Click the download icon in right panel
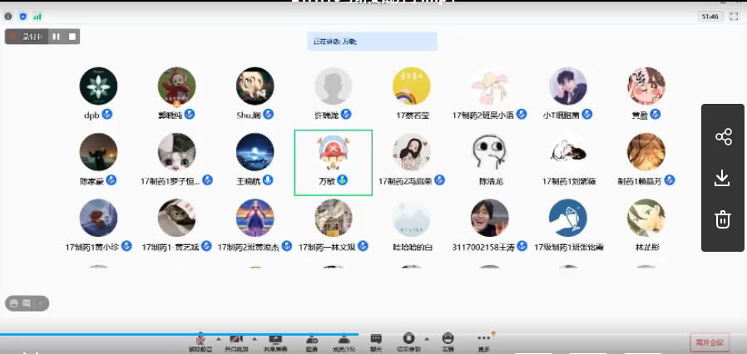 tap(723, 178)
